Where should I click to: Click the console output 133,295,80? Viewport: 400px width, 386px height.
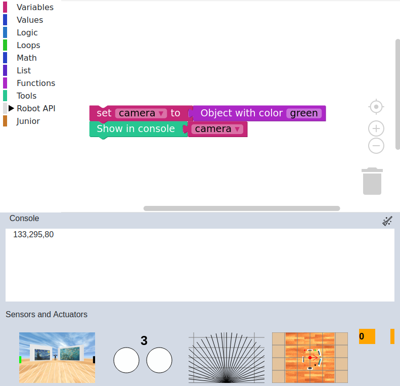33,234
